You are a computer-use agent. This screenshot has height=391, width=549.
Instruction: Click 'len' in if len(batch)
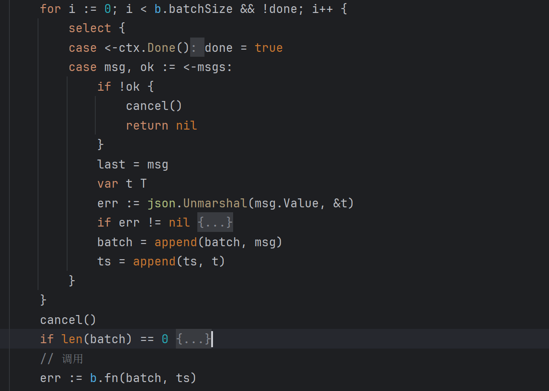[x=72, y=339]
